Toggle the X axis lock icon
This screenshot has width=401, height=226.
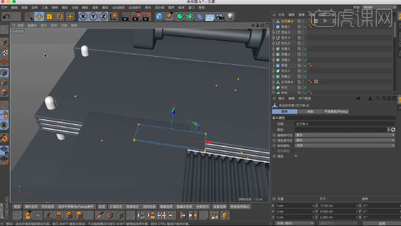pos(83,17)
